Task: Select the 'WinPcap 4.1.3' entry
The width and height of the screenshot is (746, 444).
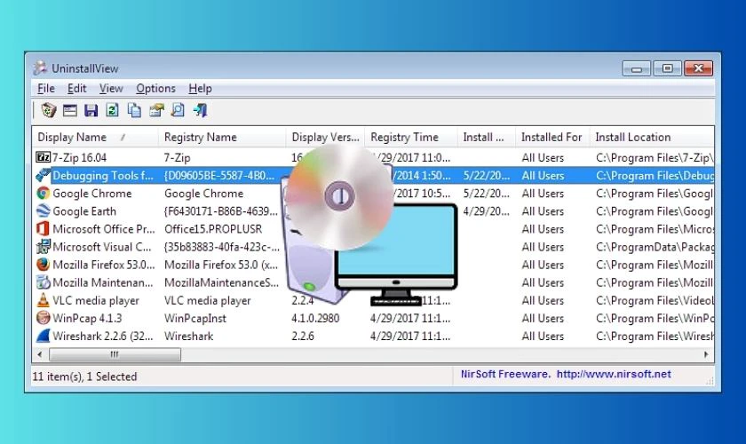Action: coord(87,319)
